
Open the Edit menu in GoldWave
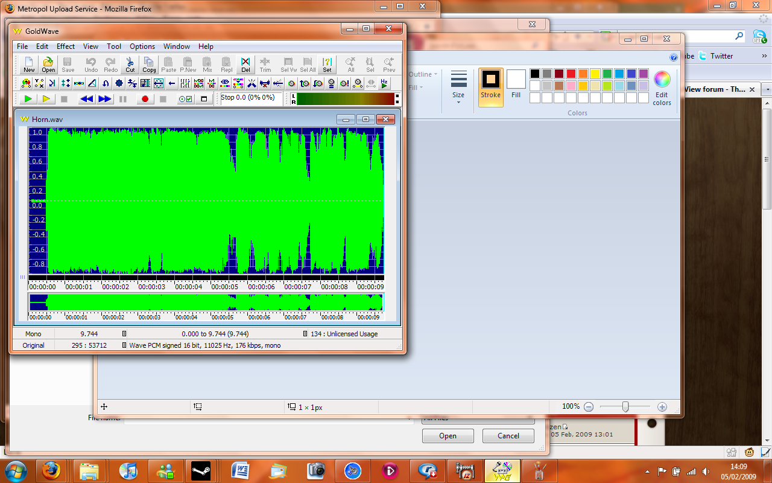(x=42, y=46)
